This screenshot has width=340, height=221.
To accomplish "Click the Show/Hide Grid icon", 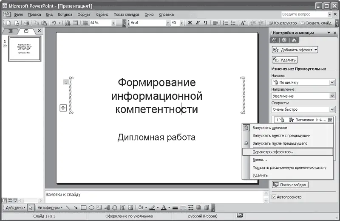I will [85, 22].
